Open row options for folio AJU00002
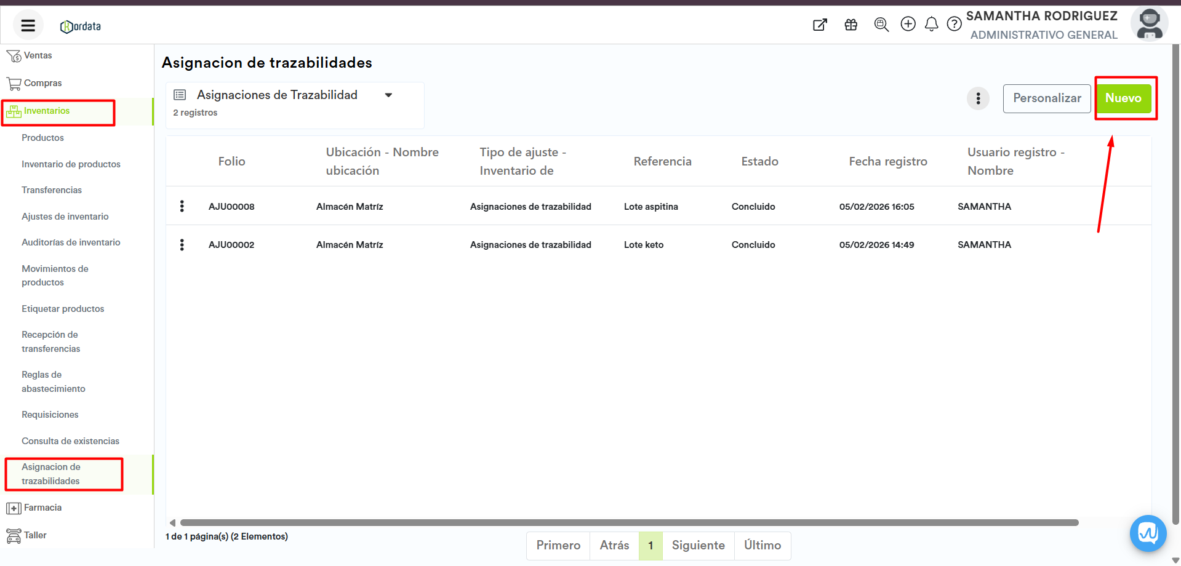The width and height of the screenshot is (1181, 566). click(x=182, y=245)
